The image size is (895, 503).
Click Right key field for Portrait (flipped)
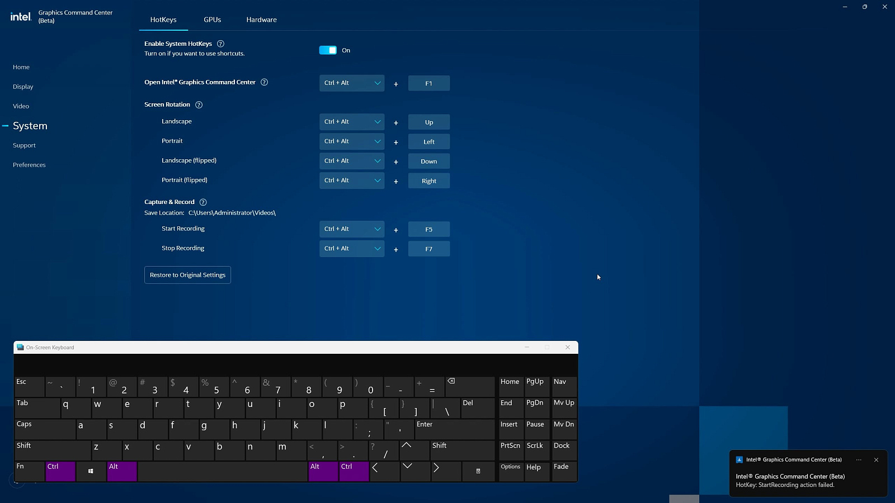[429, 181]
